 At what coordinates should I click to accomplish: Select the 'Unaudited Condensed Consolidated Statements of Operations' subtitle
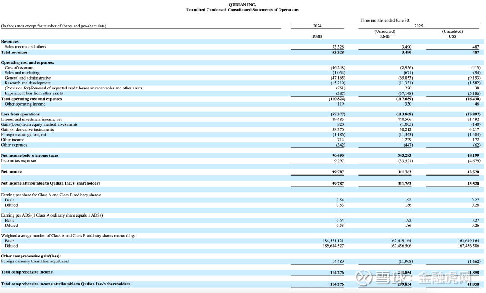point(243,10)
